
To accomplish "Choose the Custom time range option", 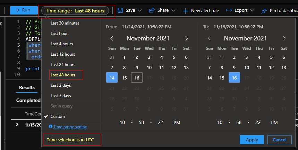I will (58, 116).
